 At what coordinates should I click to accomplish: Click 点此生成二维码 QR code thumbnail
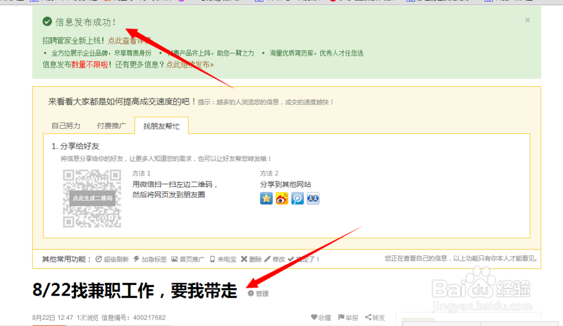[x=93, y=198]
